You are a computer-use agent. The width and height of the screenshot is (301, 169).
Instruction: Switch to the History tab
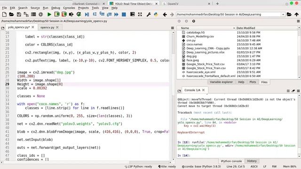tap(252, 161)
